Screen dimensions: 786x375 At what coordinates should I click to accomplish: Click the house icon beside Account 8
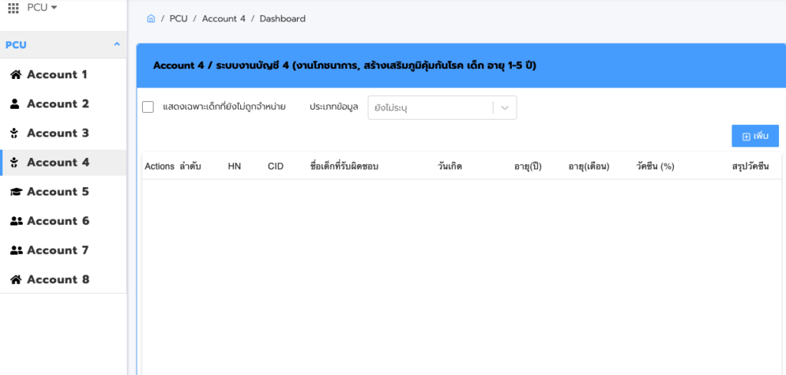pyautogui.click(x=15, y=279)
